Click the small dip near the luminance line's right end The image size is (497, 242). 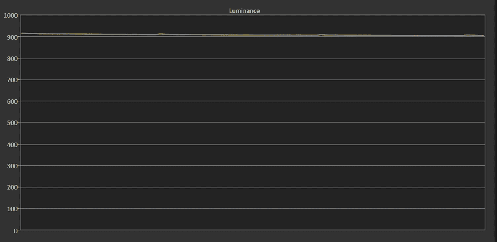point(467,36)
